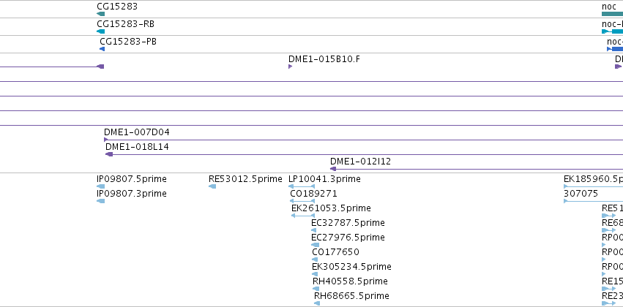Click the DME1-015B10.F feature arrow

tap(291, 67)
